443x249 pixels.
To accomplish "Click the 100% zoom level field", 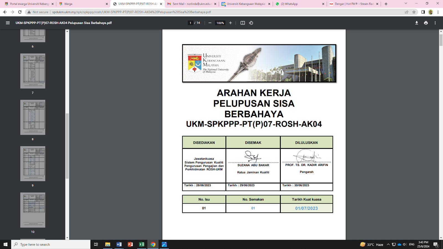I will pos(220,23).
